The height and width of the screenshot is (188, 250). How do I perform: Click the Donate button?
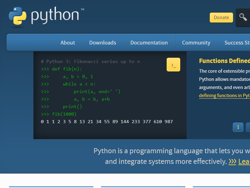click(x=221, y=18)
